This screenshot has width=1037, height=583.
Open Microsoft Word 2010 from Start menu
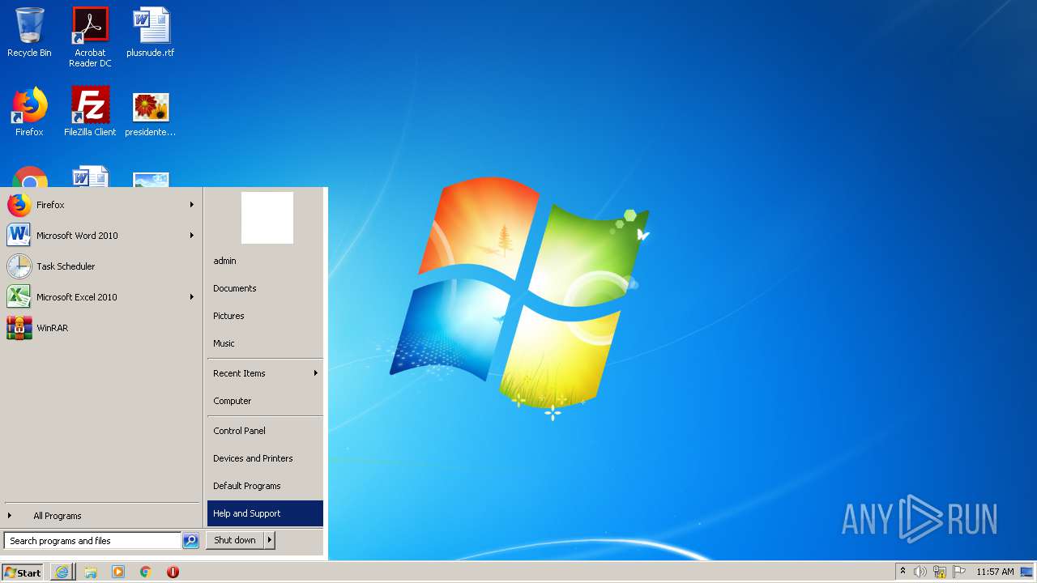click(101, 236)
